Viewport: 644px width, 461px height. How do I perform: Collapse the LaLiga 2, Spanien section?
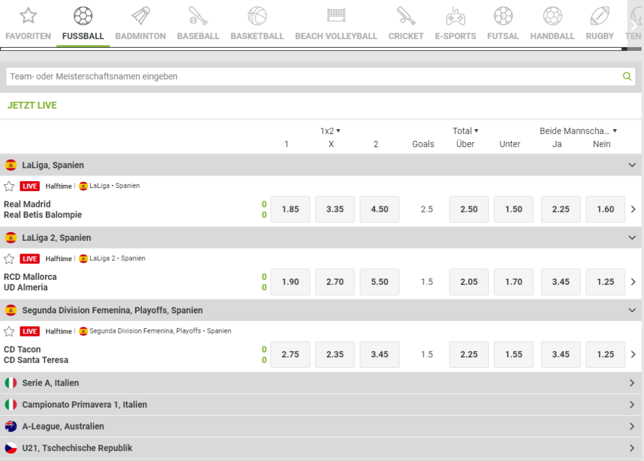tap(632, 238)
